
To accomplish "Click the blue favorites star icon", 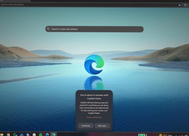I will point(180,5).
